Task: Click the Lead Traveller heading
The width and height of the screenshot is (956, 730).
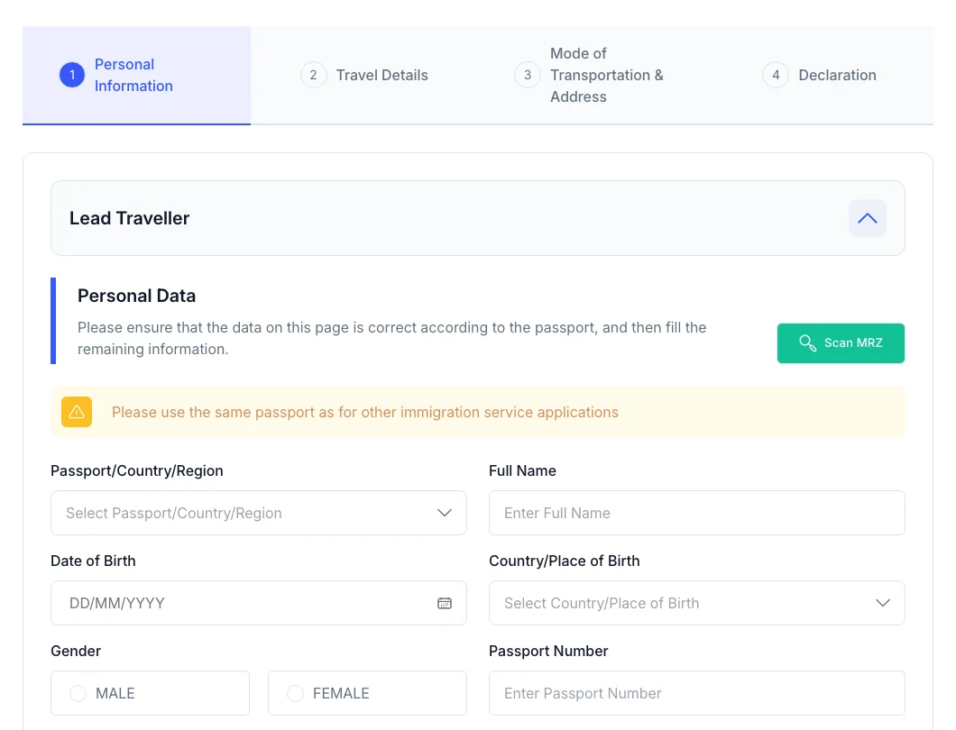Action: (129, 218)
